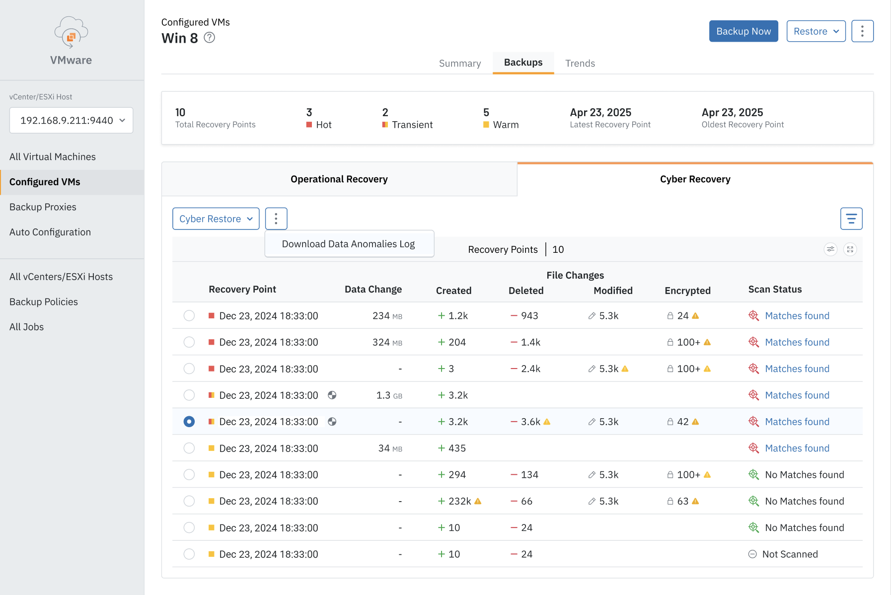Image resolution: width=891 pixels, height=595 pixels.
Task: Click the Matches found scan icon on first row
Action: pos(754,315)
